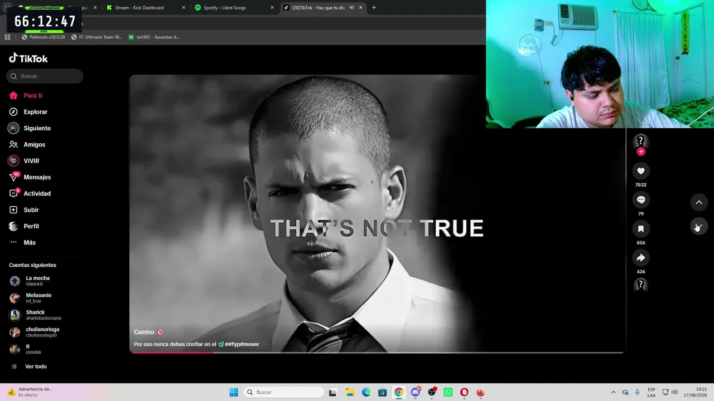Open WhatsApp from the taskbar

point(448,392)
